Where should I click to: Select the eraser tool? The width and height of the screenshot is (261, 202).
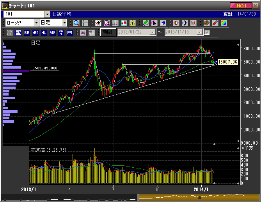(x=163, y=23)
